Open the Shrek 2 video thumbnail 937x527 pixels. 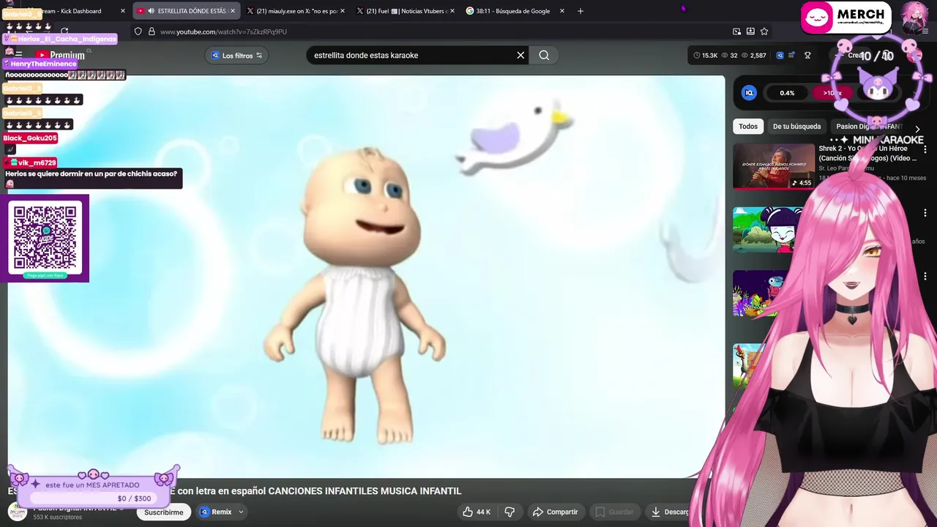(x=774, y=166)
